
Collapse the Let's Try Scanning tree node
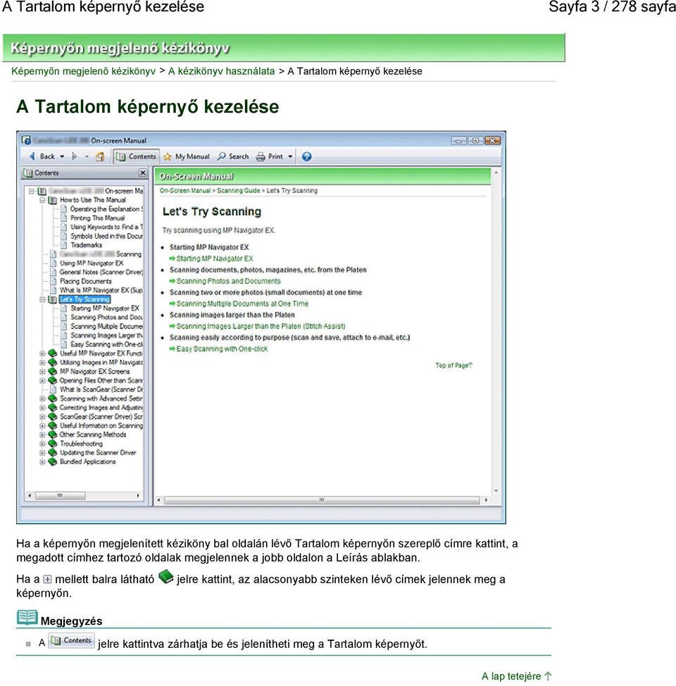42,299
